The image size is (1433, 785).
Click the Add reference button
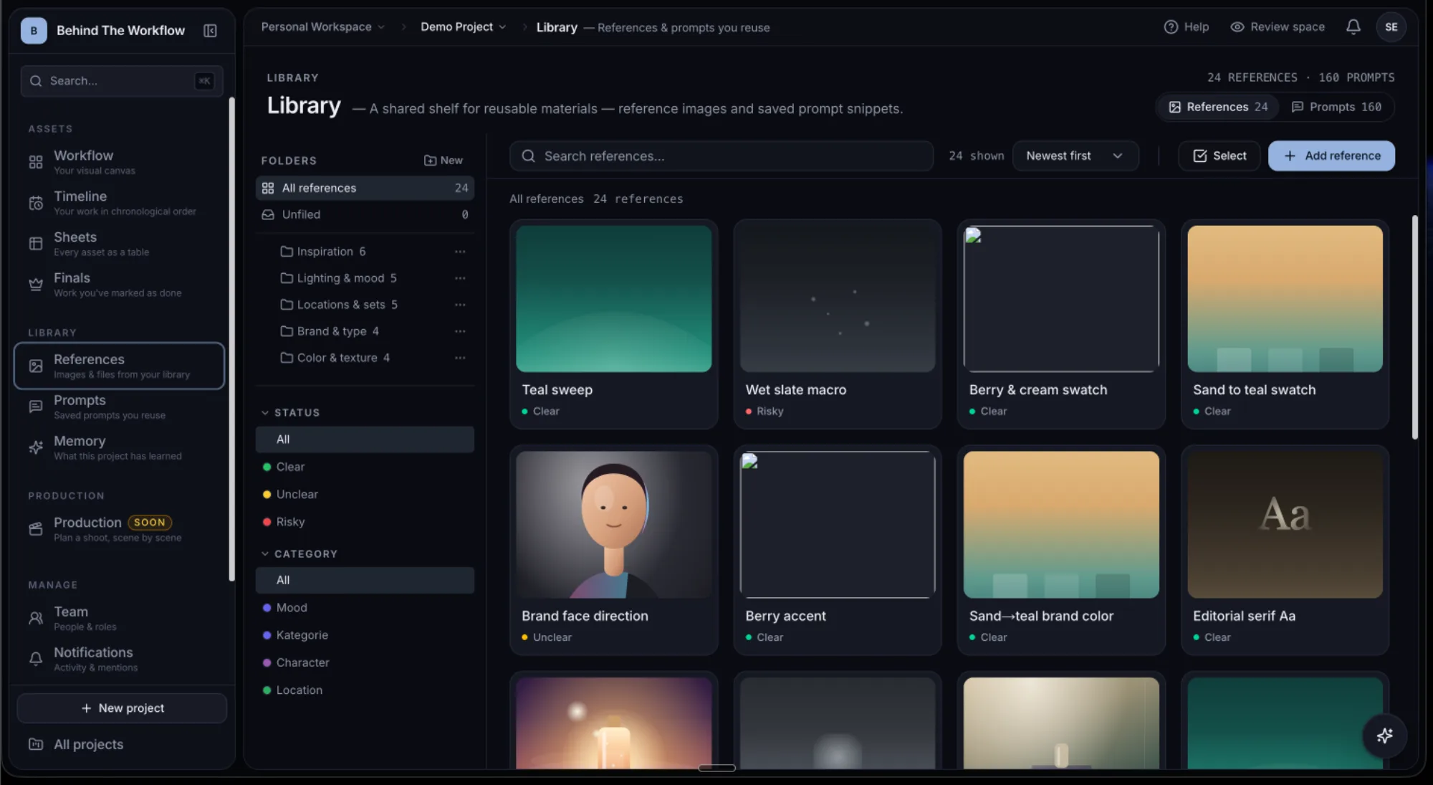pos(1331,156)
